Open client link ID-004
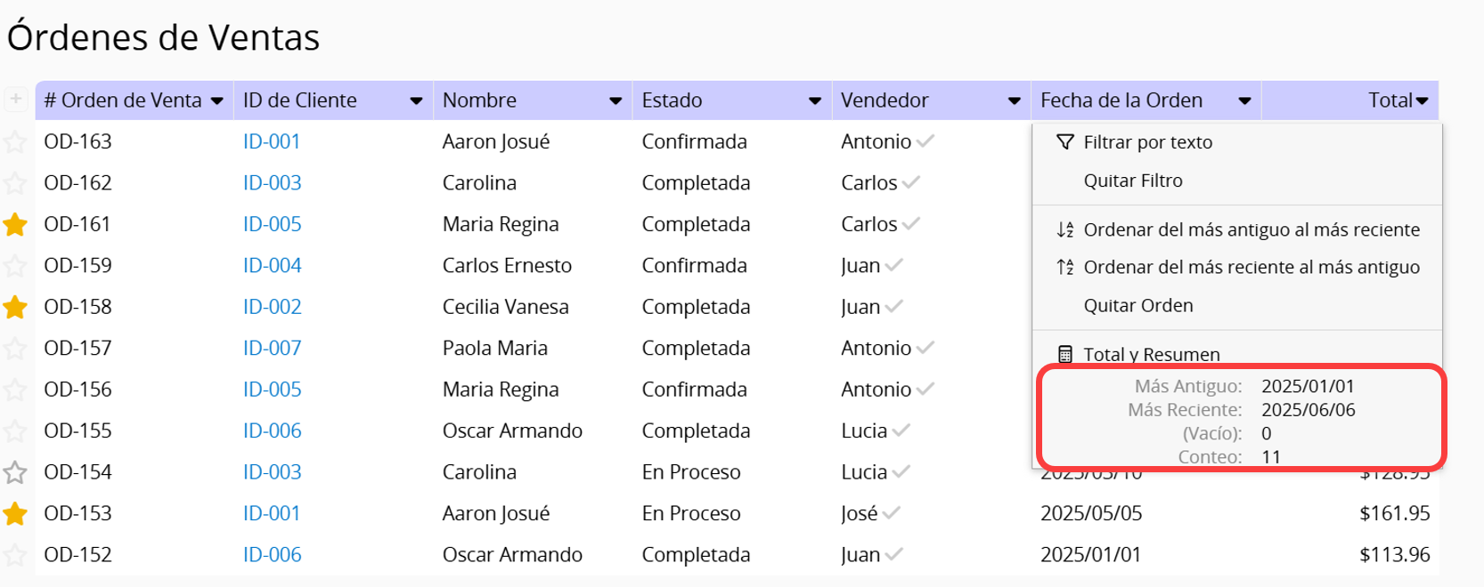The height and width of the screenshot is (587, 1484). [x=272, y=266]
